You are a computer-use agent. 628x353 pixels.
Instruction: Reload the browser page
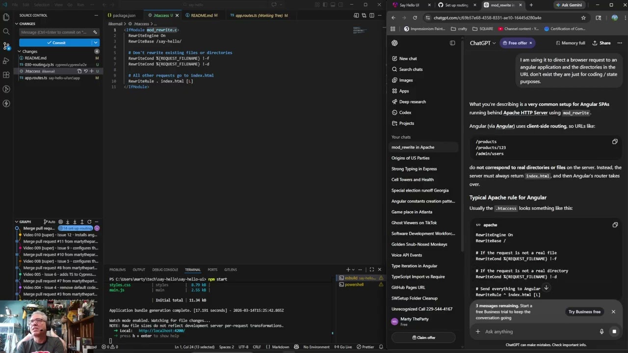[415, 18]
